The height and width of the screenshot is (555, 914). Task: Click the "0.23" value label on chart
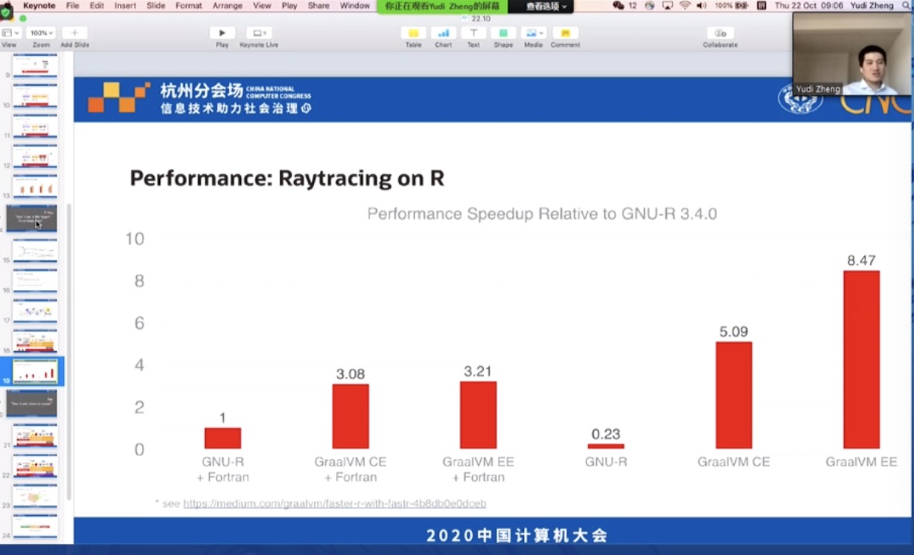point(606,434)
